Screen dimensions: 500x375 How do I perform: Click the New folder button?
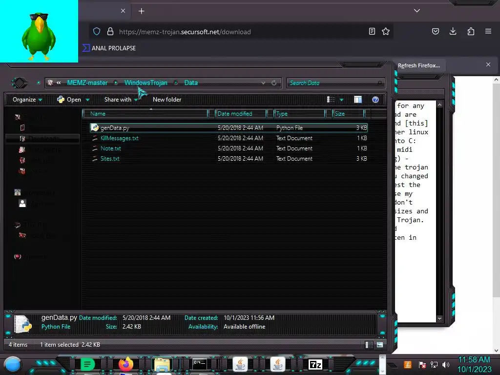point(167,100)
